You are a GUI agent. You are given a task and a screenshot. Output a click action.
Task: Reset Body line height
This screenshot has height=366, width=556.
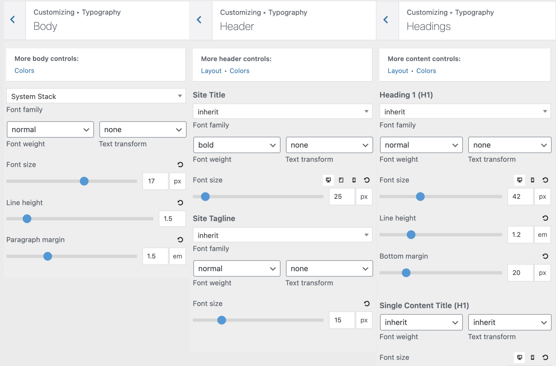180,203
